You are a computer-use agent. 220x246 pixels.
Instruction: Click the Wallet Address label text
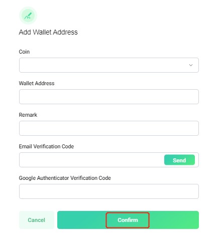[37, 83]
